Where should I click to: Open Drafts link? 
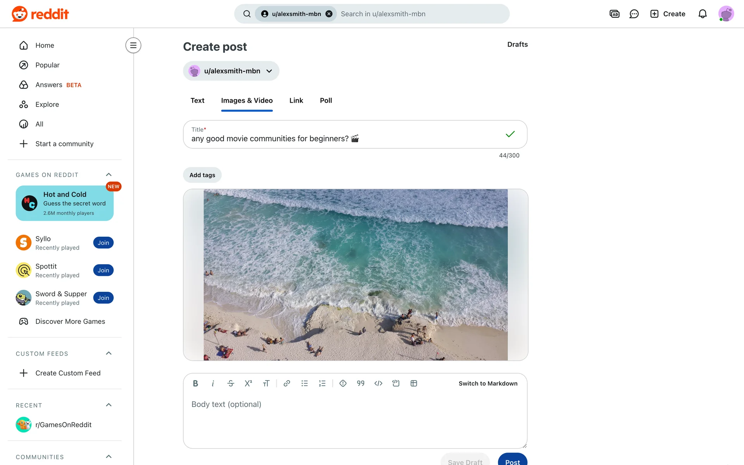(517, 45)
